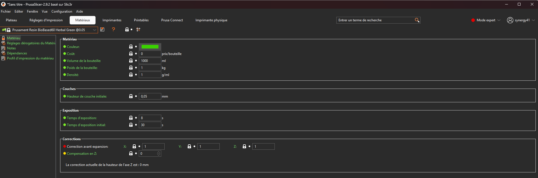Screen dimensions: 538x178
Task: Click the lock icon beside Compensation en Z
Action: (131, 153)
